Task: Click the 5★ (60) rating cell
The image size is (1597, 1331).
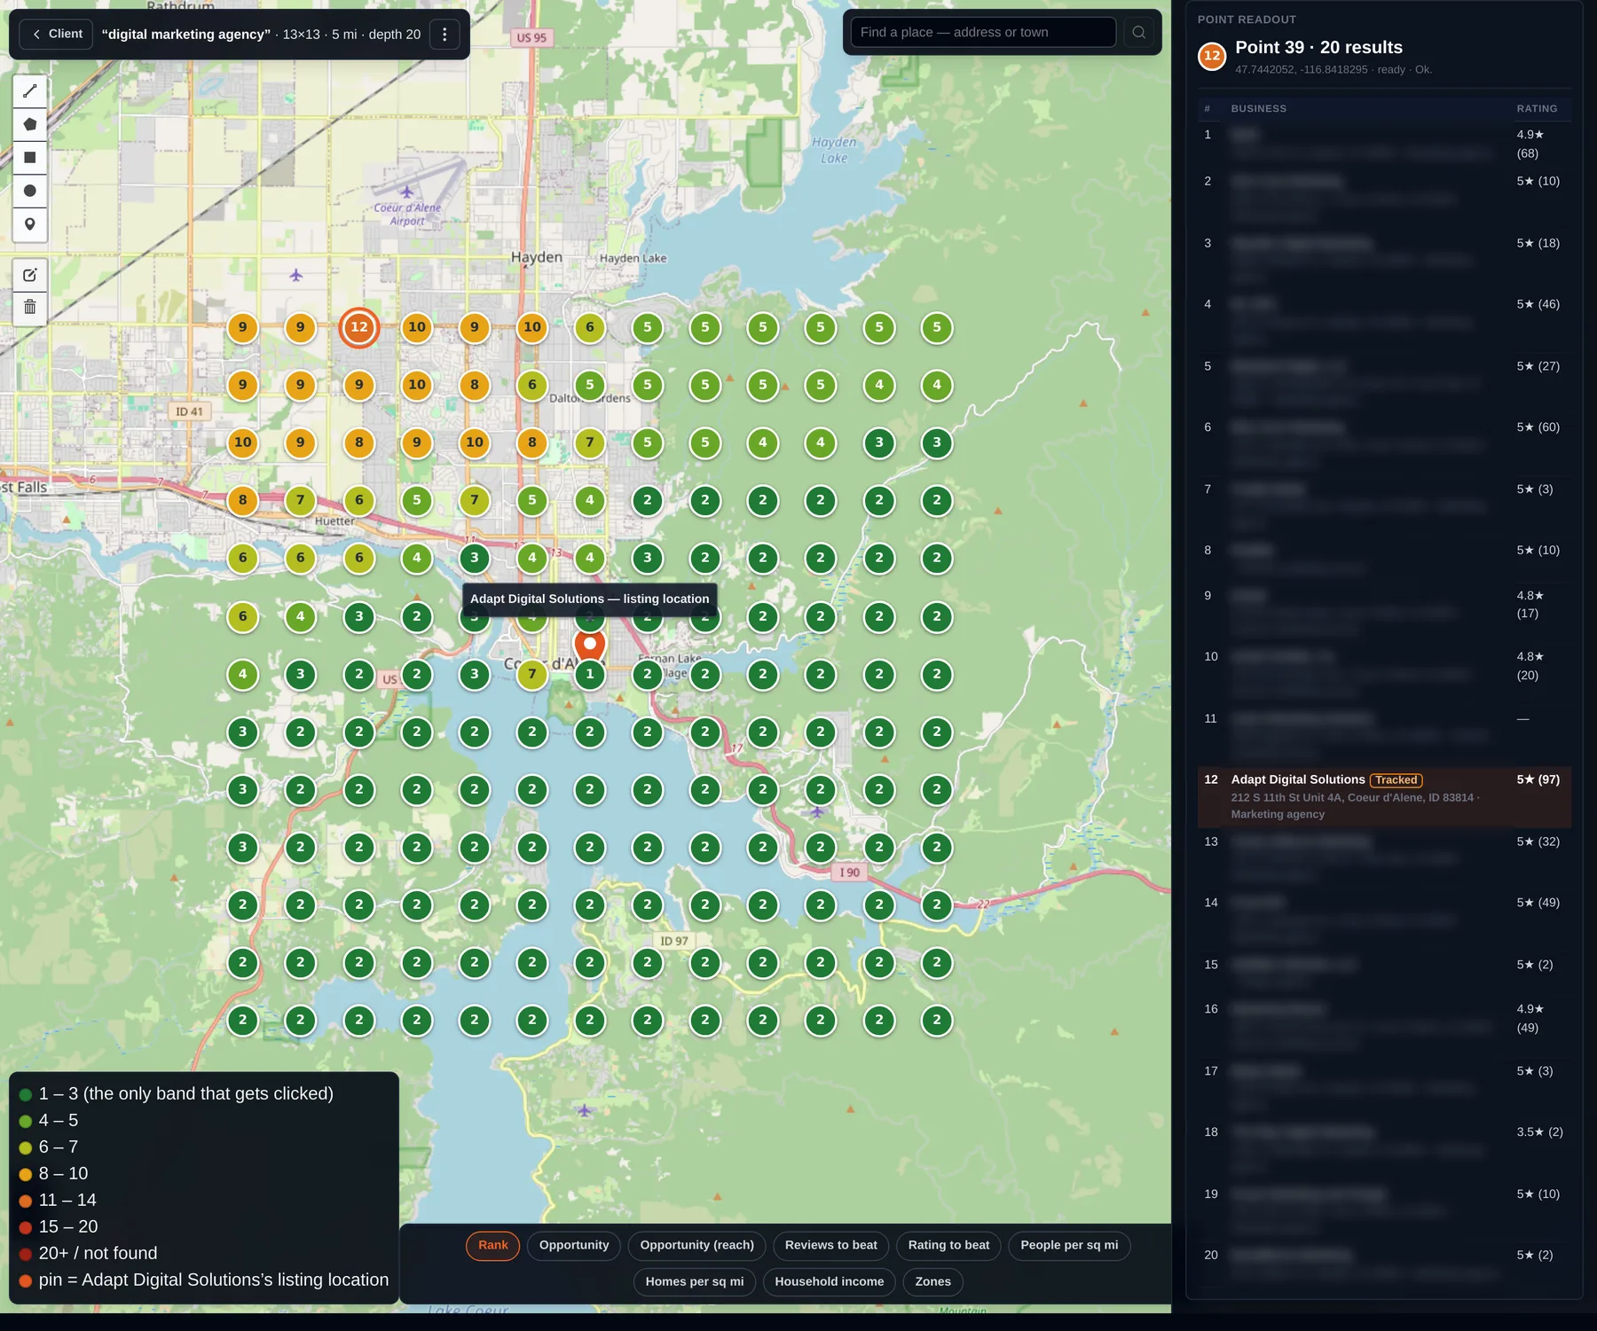Action: click(x=1538, y=427)
